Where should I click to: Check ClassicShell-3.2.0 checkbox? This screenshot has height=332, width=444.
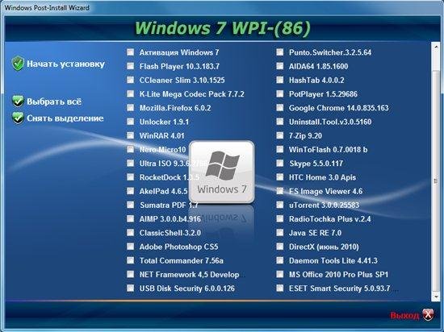(130, 233)
